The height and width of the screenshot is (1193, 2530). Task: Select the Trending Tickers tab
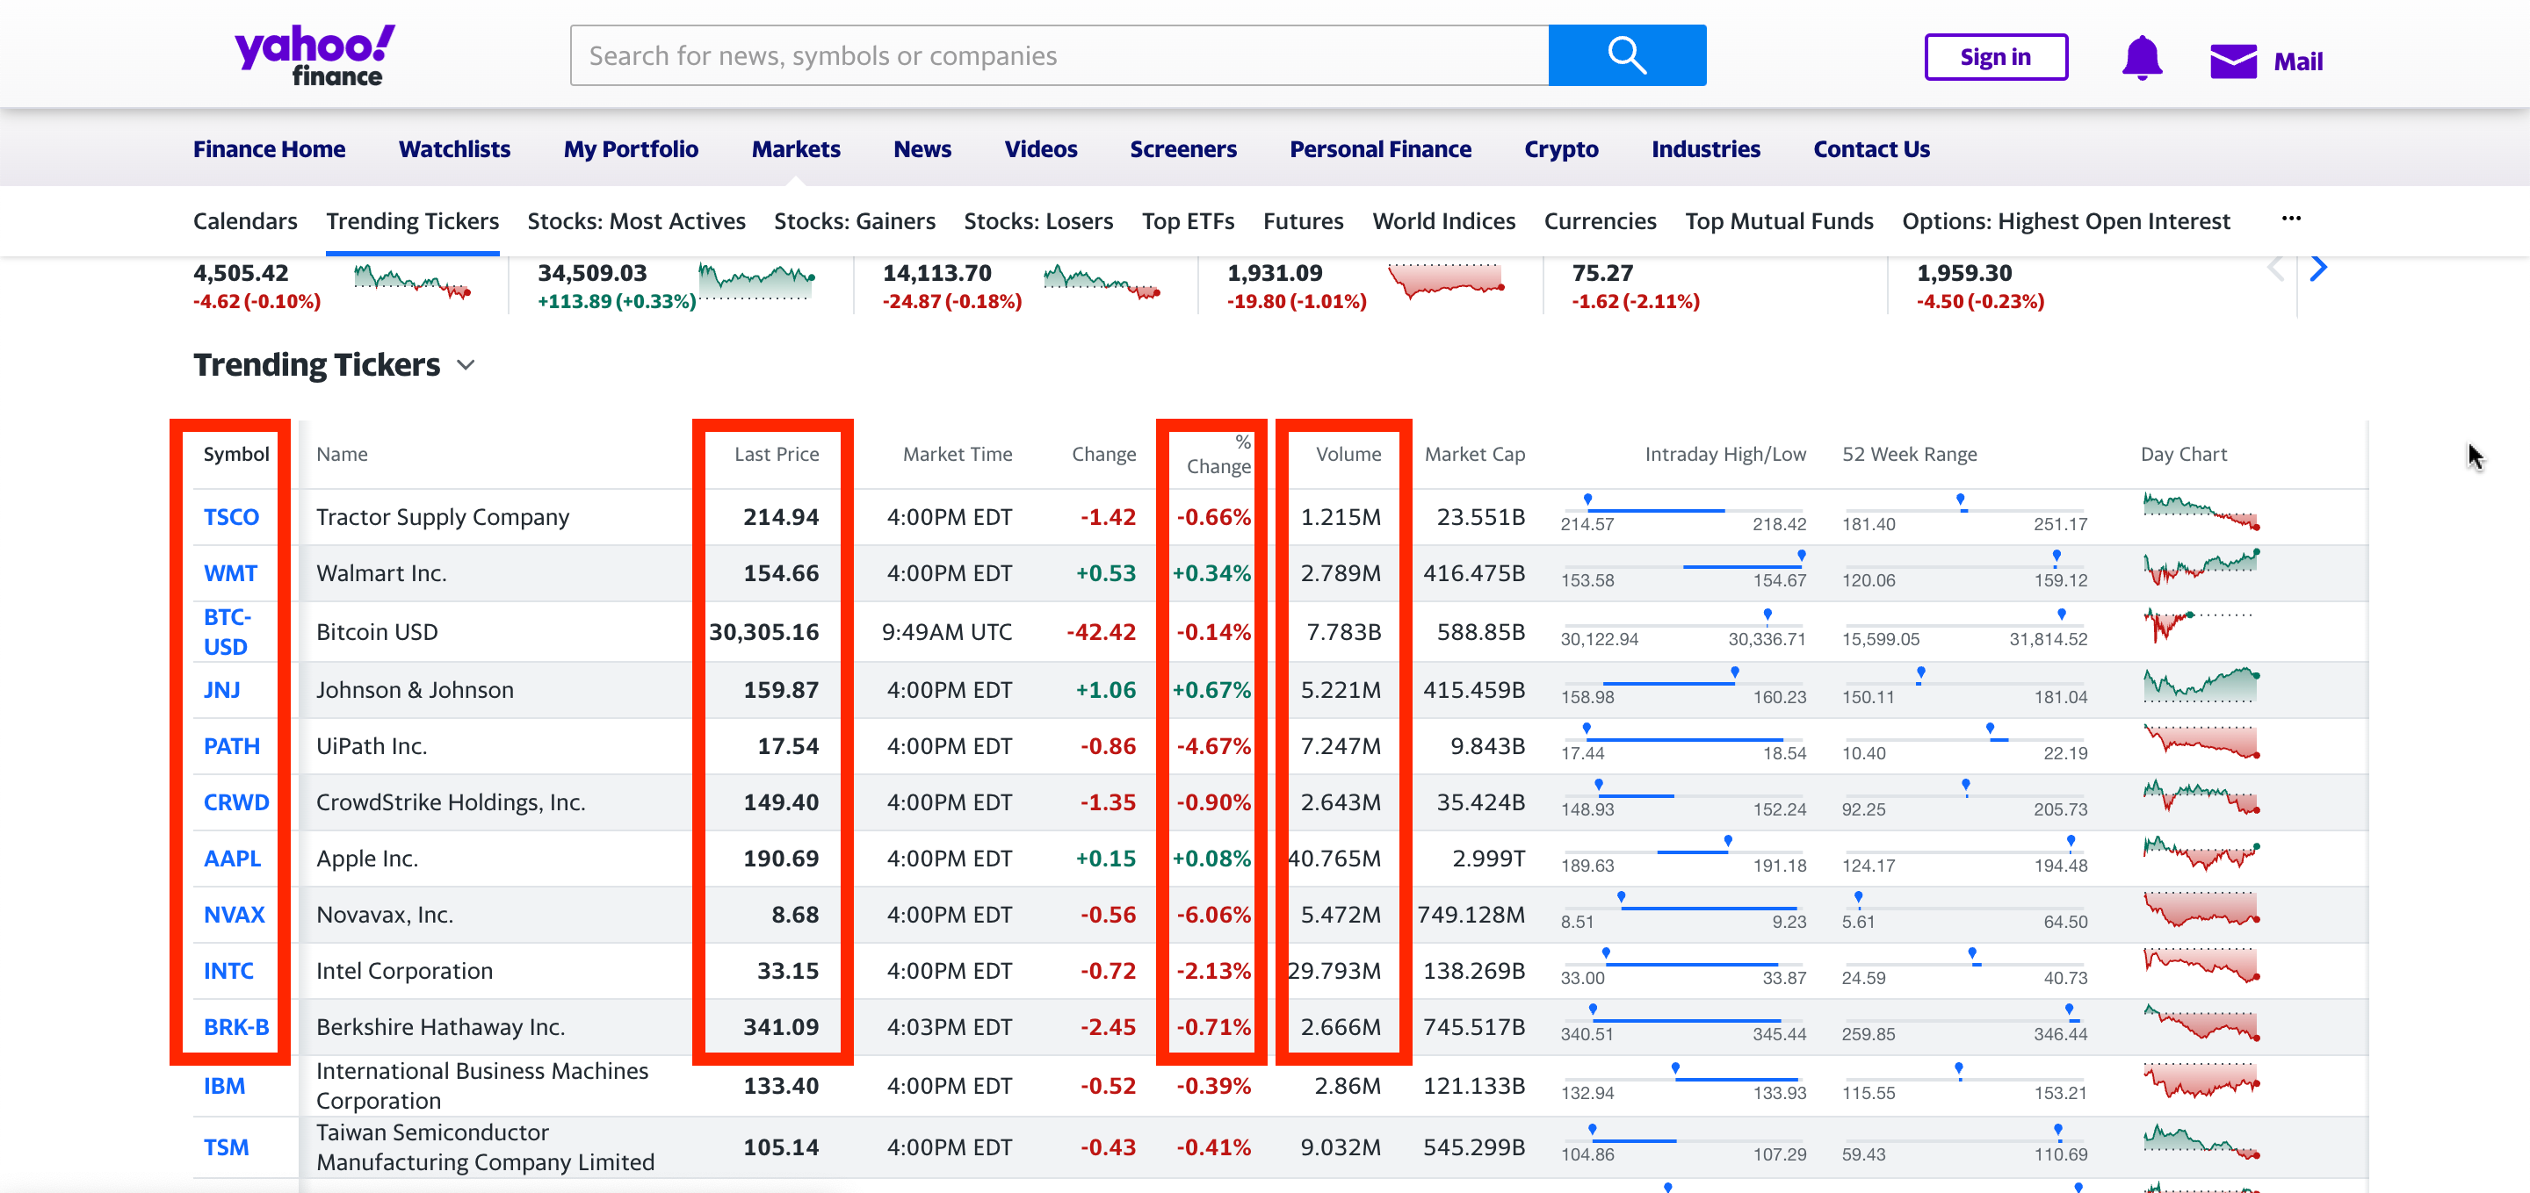pos(413,220)
